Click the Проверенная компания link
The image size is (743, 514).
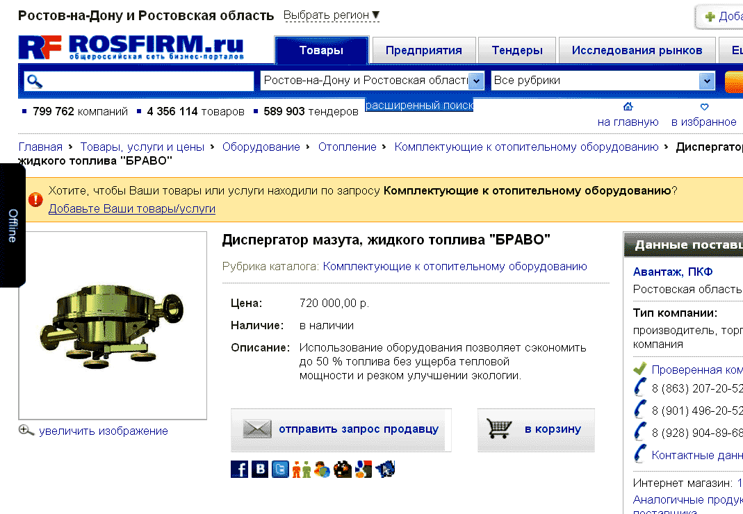697,370
